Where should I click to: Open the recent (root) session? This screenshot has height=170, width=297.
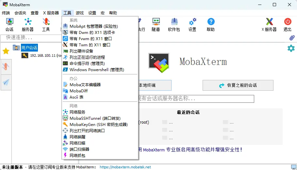144,122
